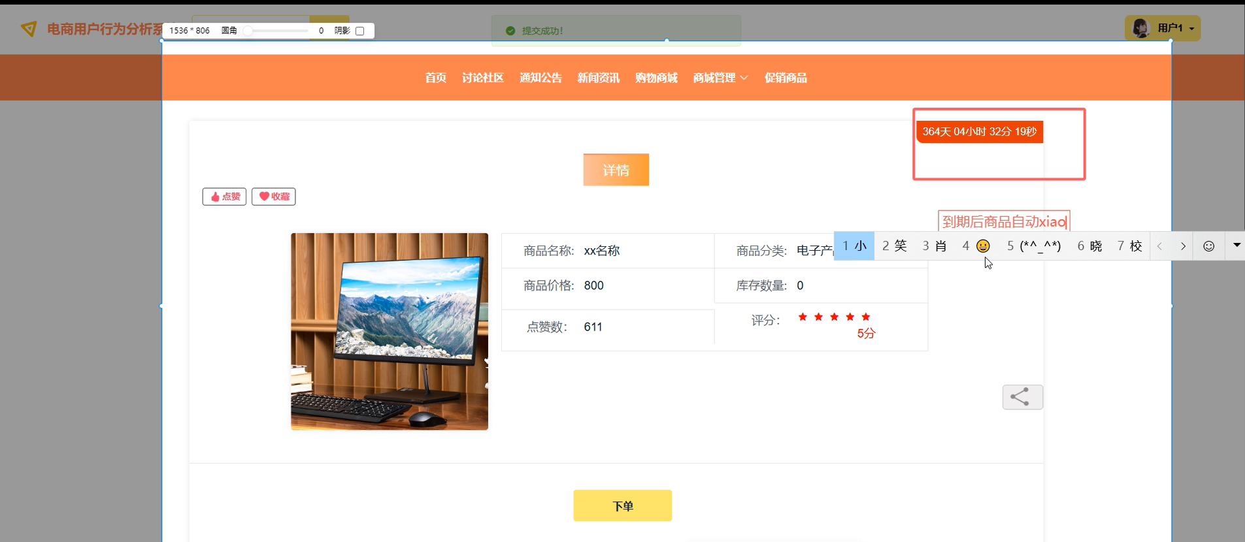The height and width of the screenshot is (542, 1245).
Task: Pick the emoji smiley candidate 4
Action: click(x=976, y=246)
